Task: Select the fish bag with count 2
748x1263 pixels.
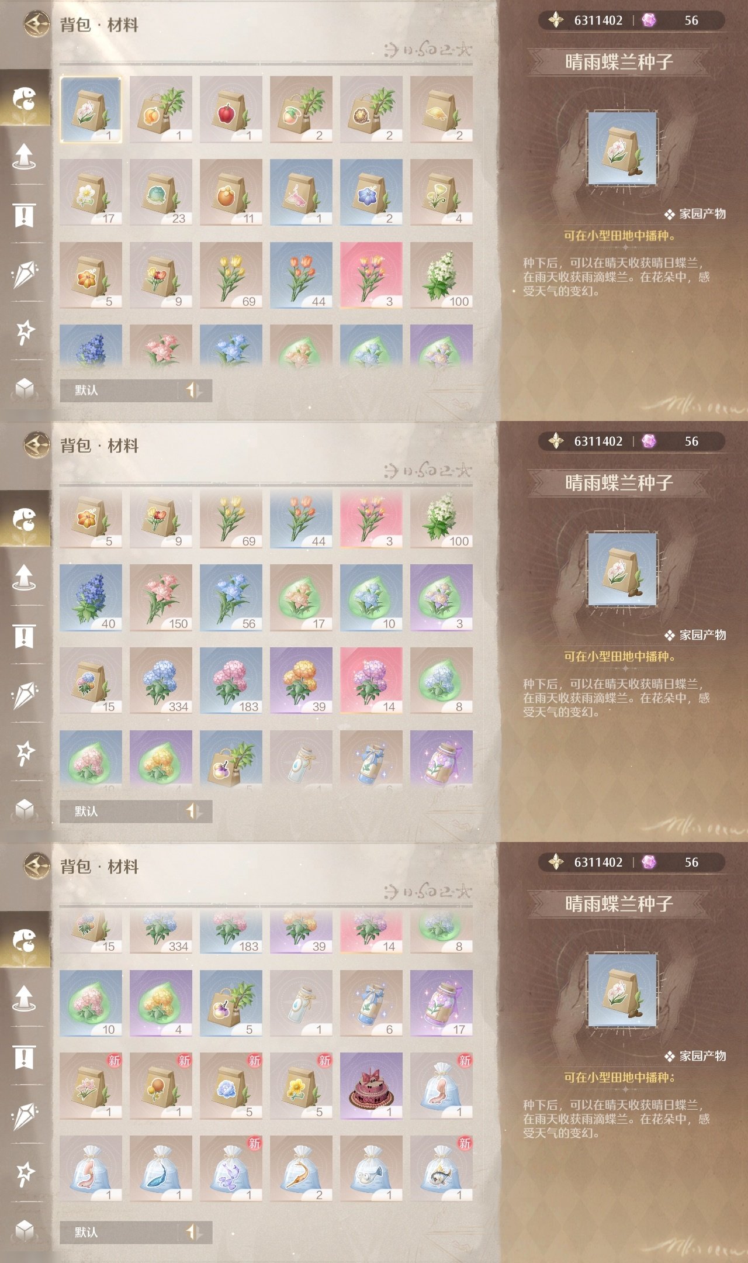Action: (x=301, y=1169)
